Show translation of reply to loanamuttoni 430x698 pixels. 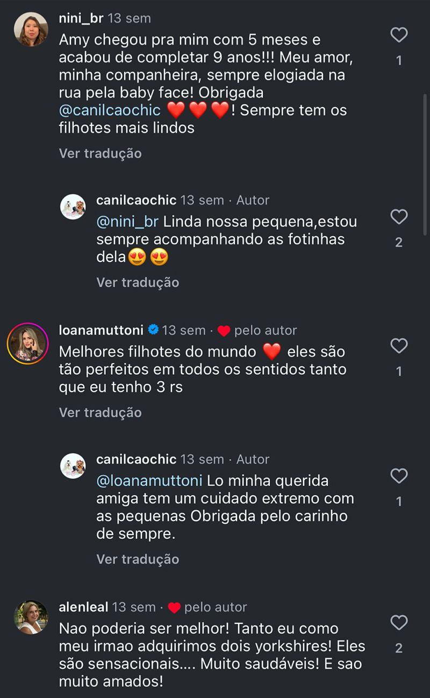point(138,559)
